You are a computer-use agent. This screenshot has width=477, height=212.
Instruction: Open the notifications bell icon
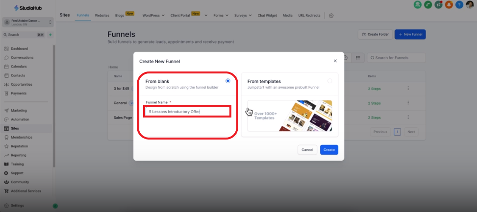tap(449, 4)
